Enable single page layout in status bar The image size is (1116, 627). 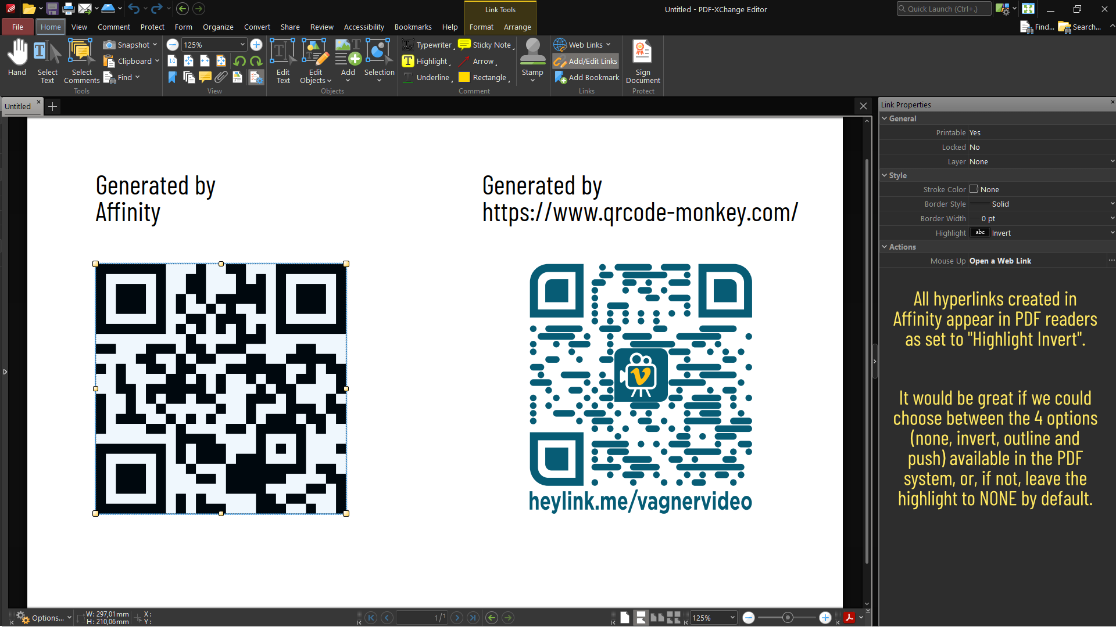[625, 618]
